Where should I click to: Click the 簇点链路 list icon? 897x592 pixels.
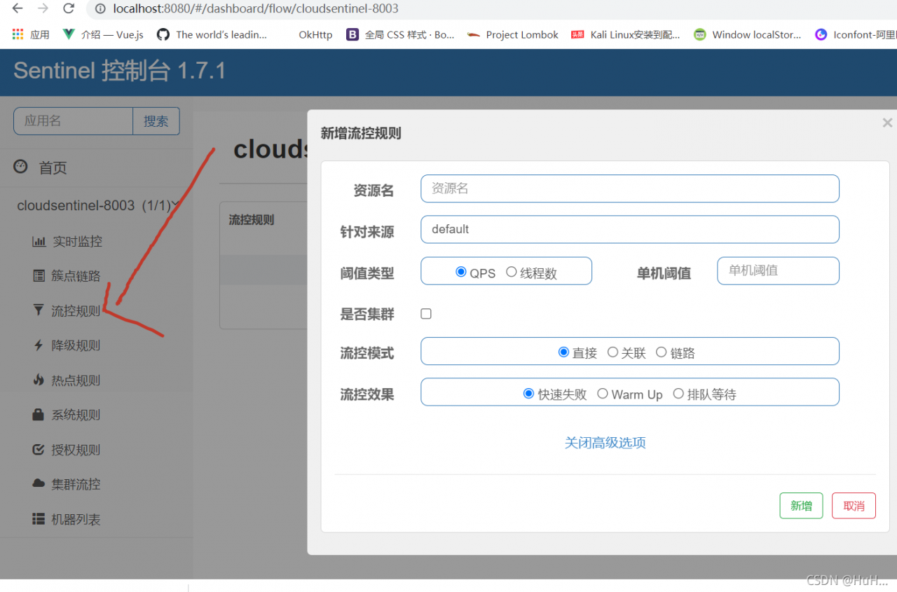point(39,276)
